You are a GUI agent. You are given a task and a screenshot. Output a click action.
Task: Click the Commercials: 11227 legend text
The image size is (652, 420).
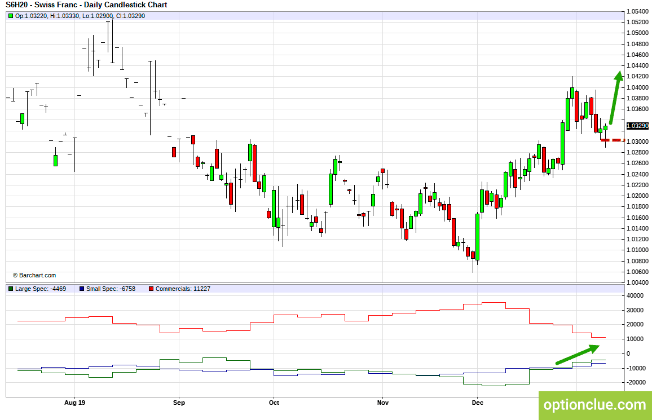183,289
